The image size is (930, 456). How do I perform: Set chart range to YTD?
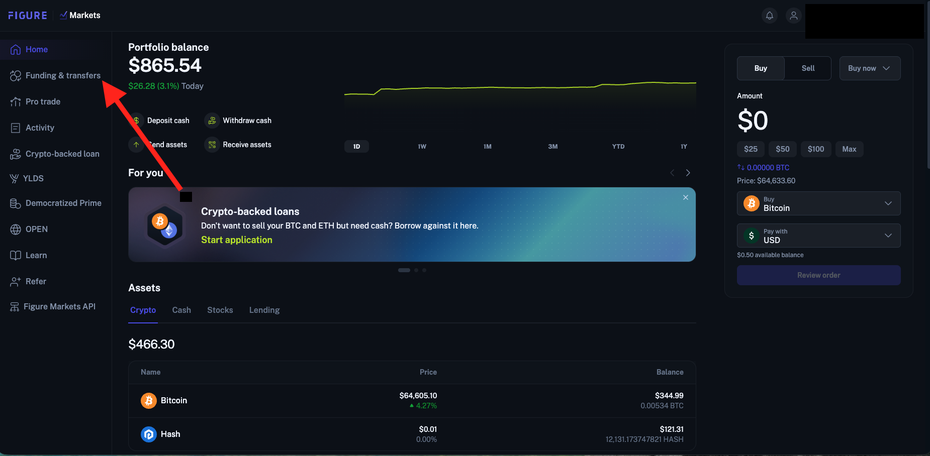pyautogui.click(x=618, y=147)
